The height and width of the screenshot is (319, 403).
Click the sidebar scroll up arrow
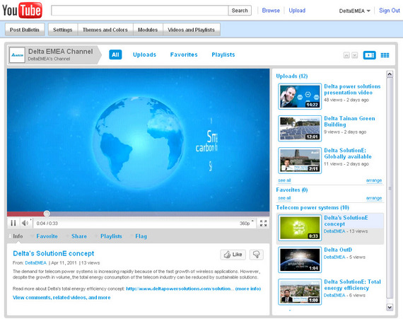(390, 74)
